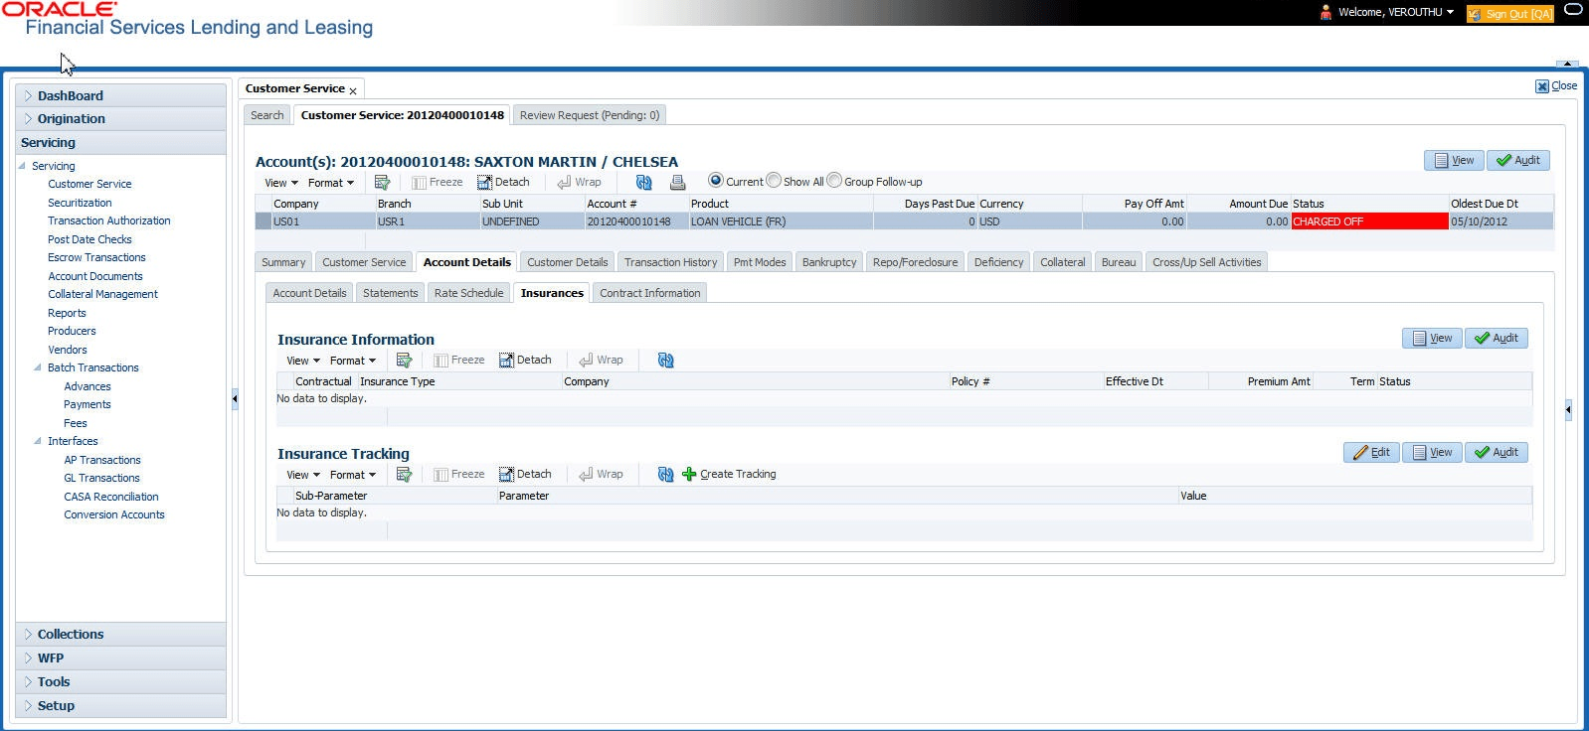Open GL Transactions under Interfaces
Screen dimensions: 1589x731
[x=101, y=478]
